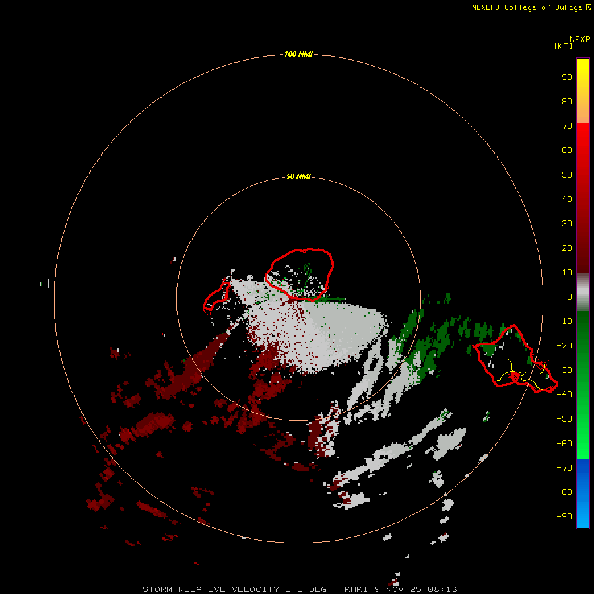Click the -70 value on the velocity scale
Viewport: 594px width, 594px height.
564,467
